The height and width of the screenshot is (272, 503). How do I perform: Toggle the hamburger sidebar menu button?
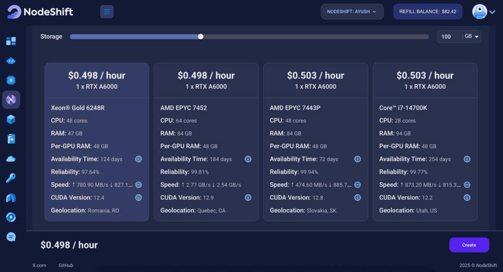point(107,12)
